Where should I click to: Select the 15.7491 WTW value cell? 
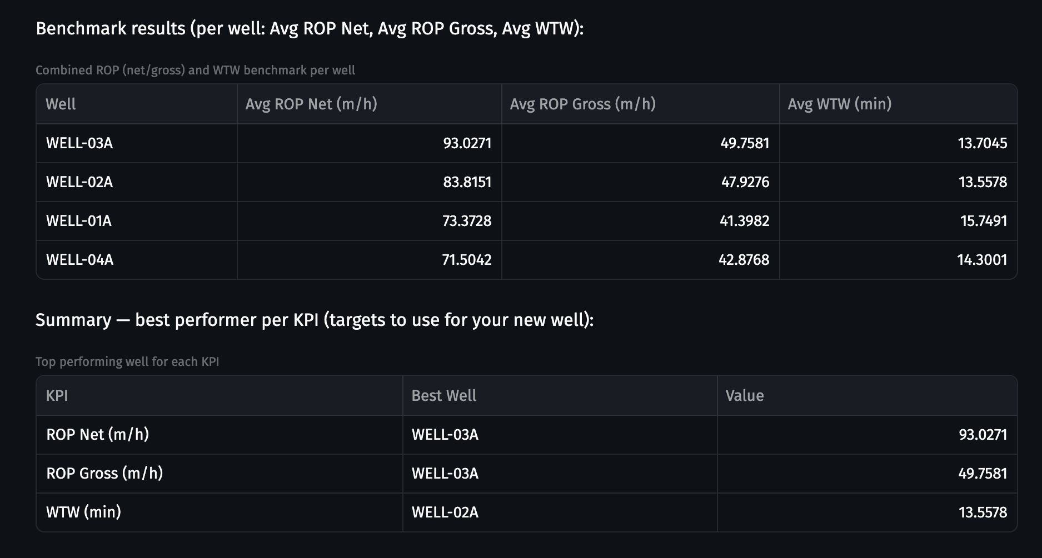(x=983, y=221)
